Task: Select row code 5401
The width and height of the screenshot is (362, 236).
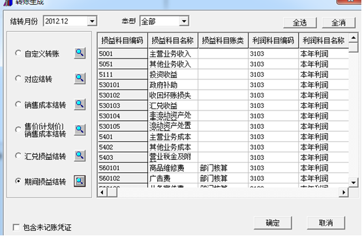Action: click(123, 137)
